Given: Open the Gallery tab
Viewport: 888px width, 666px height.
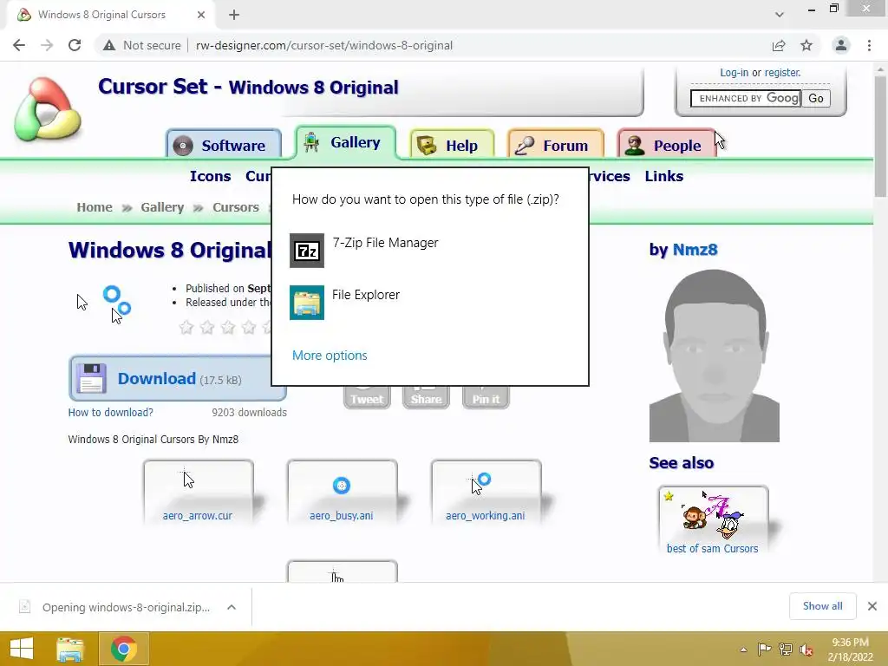Looking at the screenshot, I should [x=345, y=142].
